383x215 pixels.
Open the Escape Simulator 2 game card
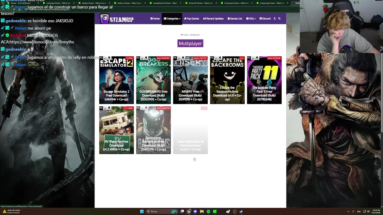(x=116, y=80)
